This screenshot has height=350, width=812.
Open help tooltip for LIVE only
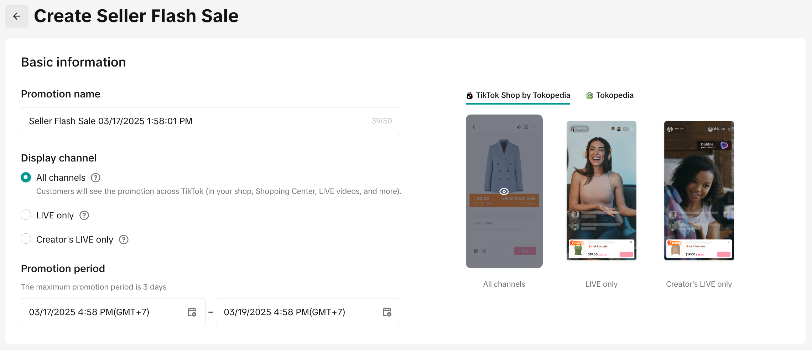pos(84,215)
